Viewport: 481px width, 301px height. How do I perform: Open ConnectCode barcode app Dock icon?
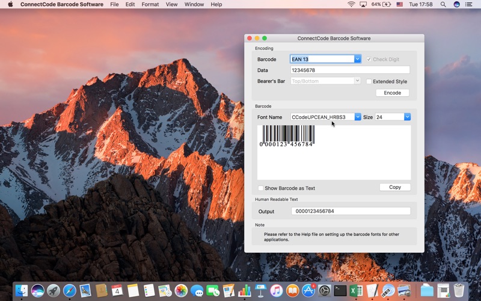[388, 291]
